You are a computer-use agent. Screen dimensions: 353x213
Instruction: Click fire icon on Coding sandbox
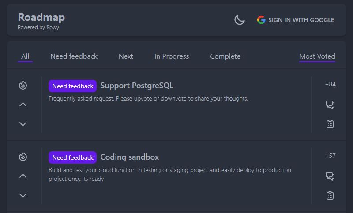(23, 157)
